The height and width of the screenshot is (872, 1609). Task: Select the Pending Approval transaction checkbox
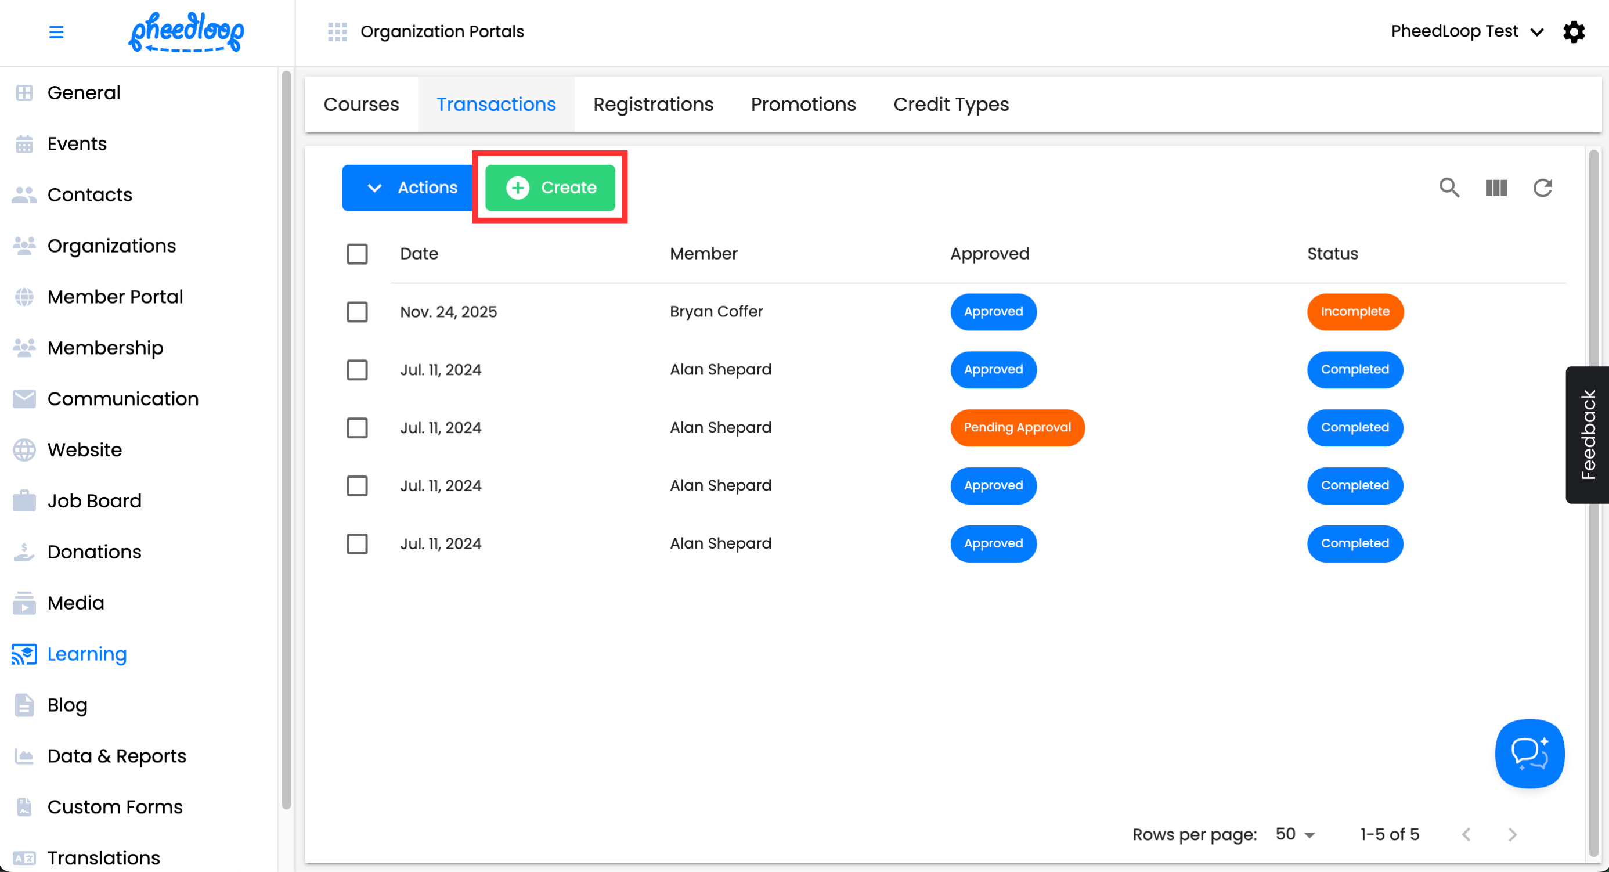click(x=358, y=428)
